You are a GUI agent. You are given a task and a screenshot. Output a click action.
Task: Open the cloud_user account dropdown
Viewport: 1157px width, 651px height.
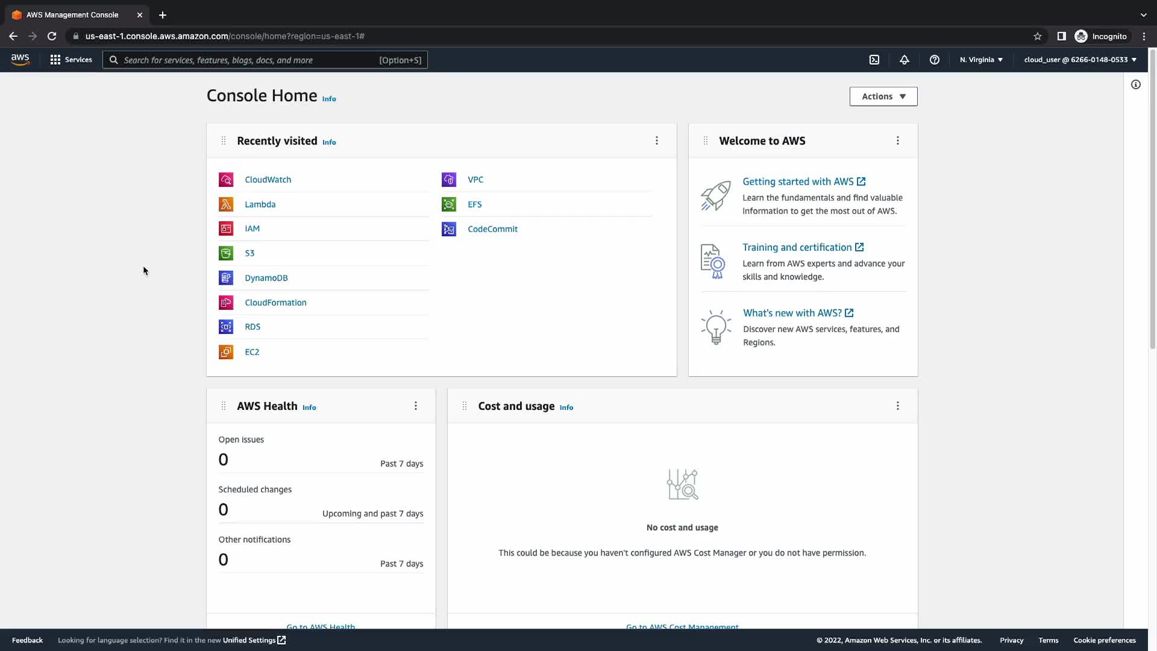pyautogui.click(x=1080, y=60)
